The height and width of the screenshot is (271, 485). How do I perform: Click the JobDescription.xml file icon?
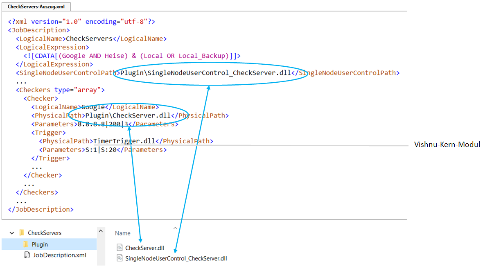(27, 255)
